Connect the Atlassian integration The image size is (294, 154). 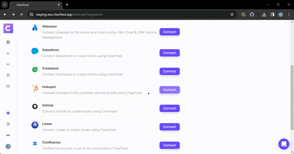click(x=169, y=32)
